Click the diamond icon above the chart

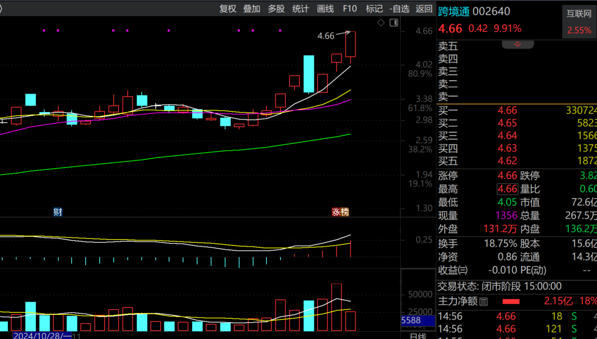tap(381, 23)
